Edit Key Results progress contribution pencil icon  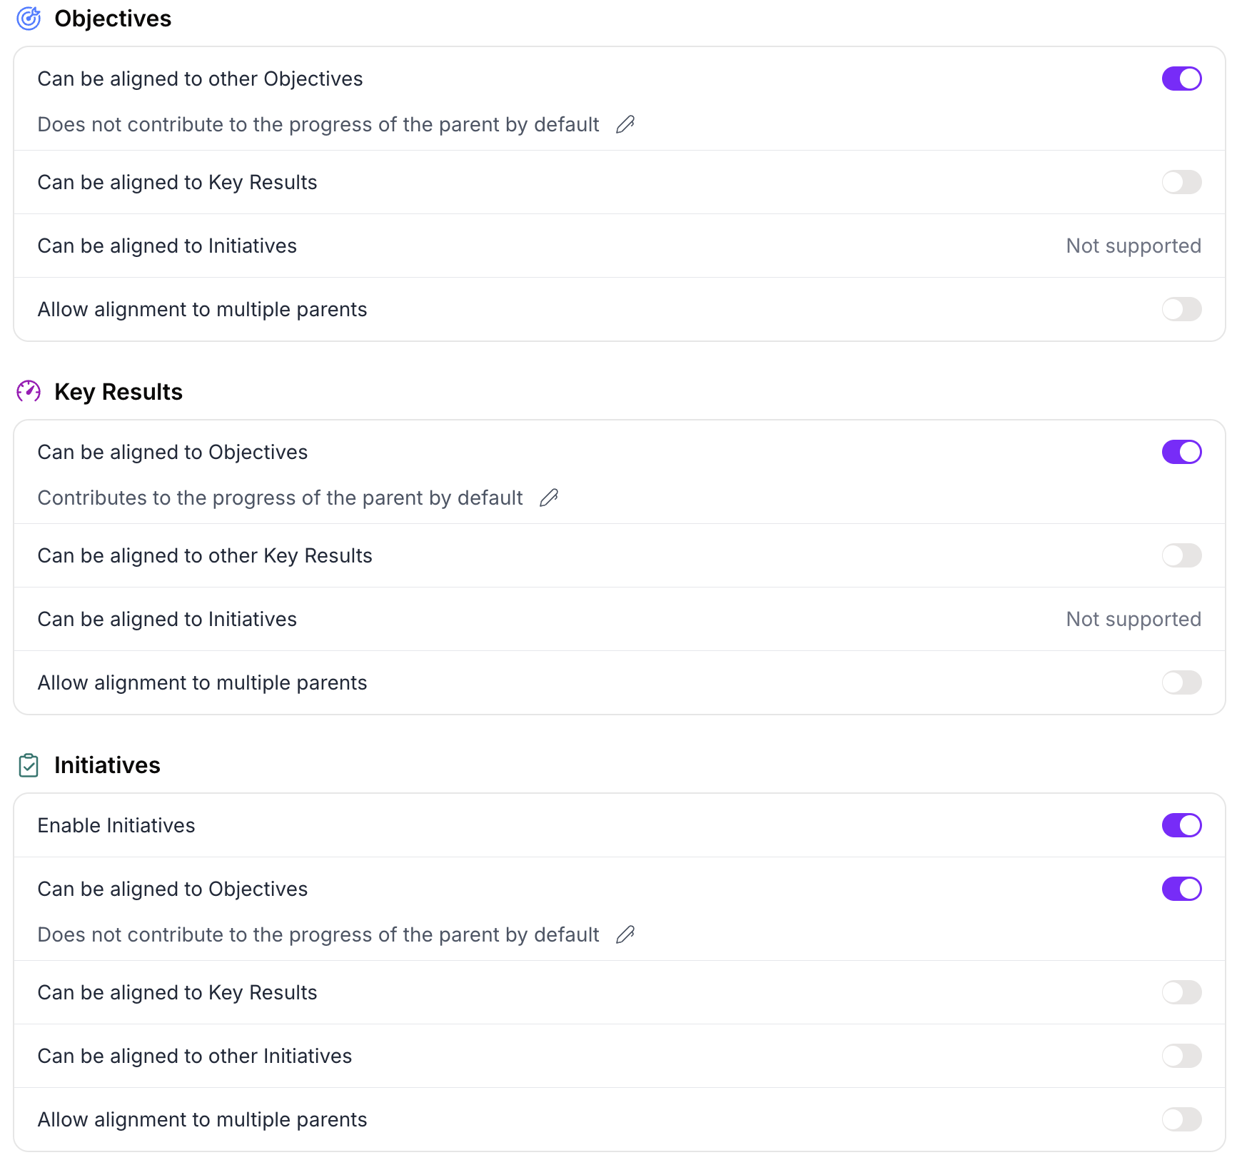click(x=549, y=498)
